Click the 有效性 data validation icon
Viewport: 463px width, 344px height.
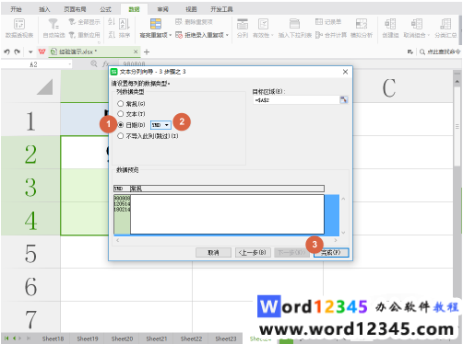pyautogui.click(x=263, y=24)
